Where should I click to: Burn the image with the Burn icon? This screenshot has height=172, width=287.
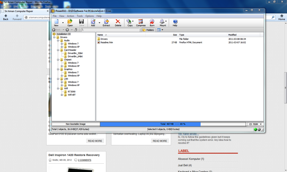click(152, 21)
